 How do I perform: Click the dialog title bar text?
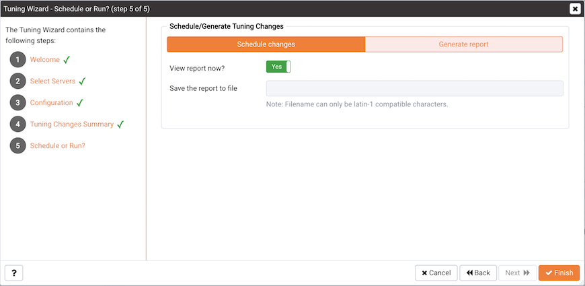click(77, 9)
